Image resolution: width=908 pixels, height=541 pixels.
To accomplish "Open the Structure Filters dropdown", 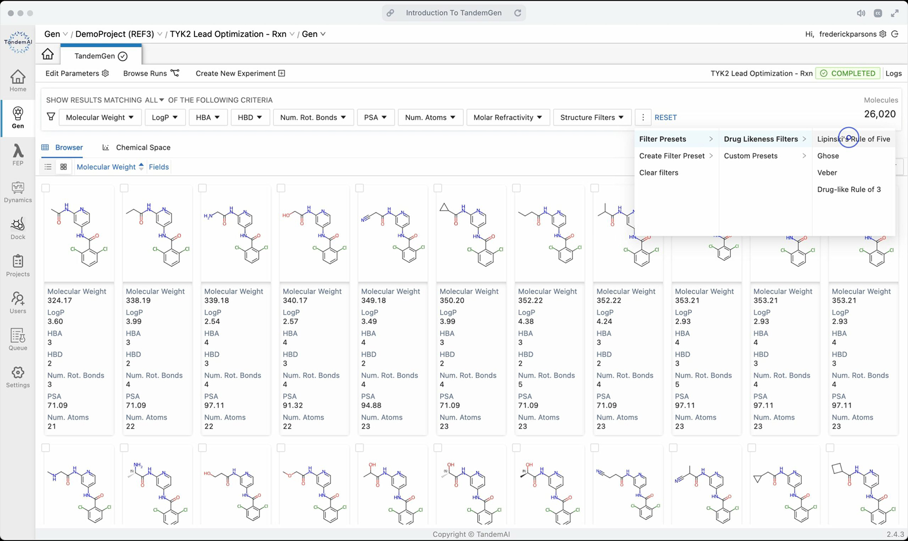I will coord(592,117).
